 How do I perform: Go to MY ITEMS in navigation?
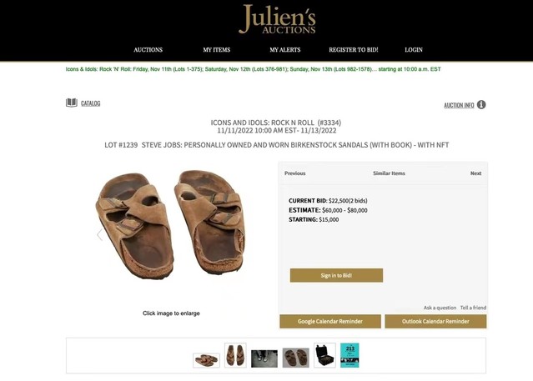[217, 50]
